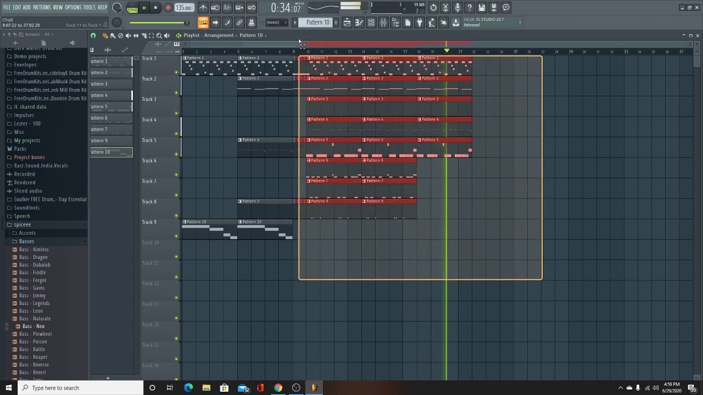Screen dimensions: 703x395
Task: Toggle the Pattern/Song mode switch
Action: [132, 8]
